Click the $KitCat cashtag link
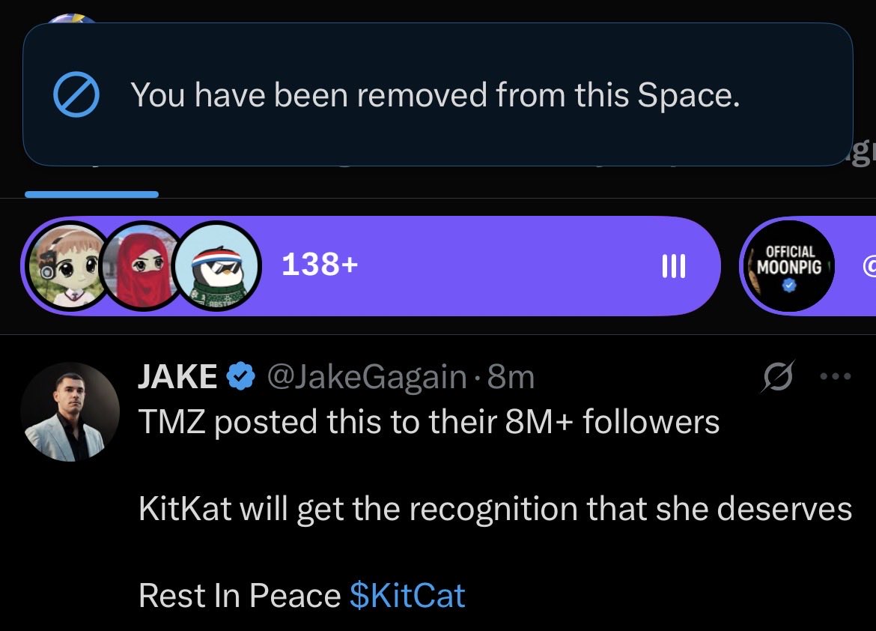Screen dimensions: 876x631 [x=407, y=596]
